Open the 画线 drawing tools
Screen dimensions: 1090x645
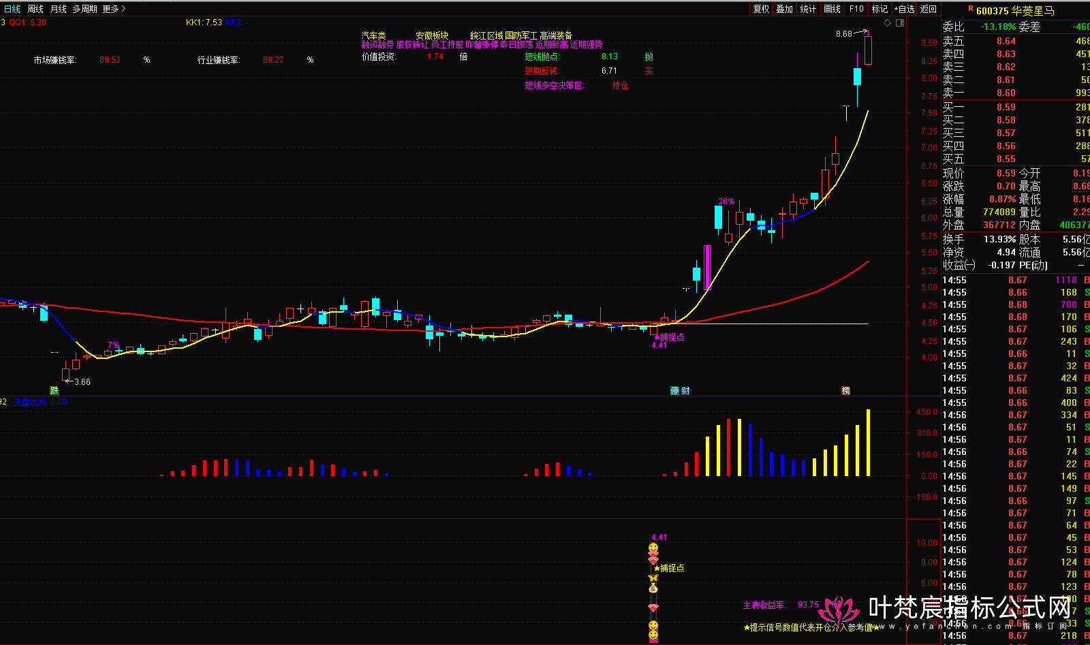pos(832,9)
